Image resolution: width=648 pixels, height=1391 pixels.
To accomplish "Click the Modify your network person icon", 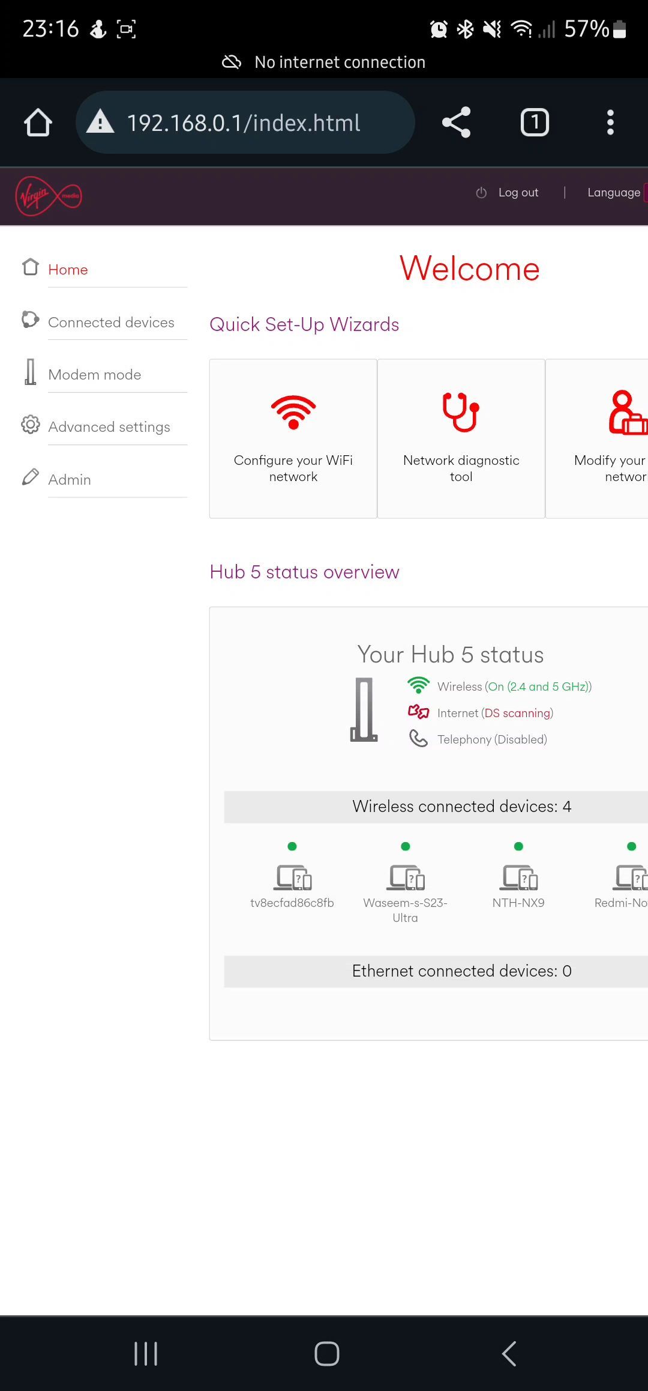I will click(x=628, y=412).
